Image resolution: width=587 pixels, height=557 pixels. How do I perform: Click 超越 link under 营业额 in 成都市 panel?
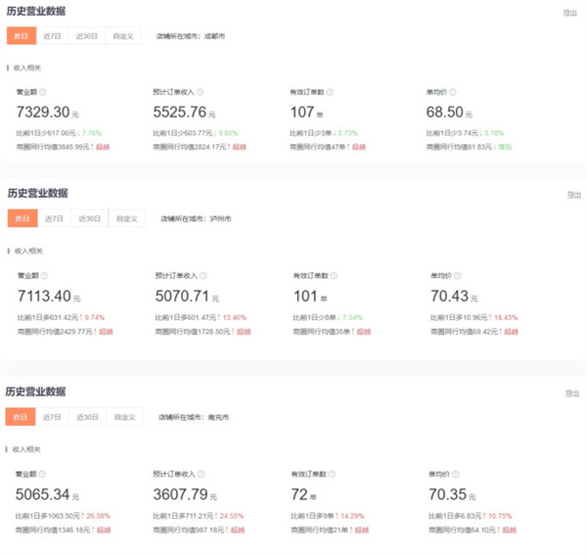pos(104,147)
